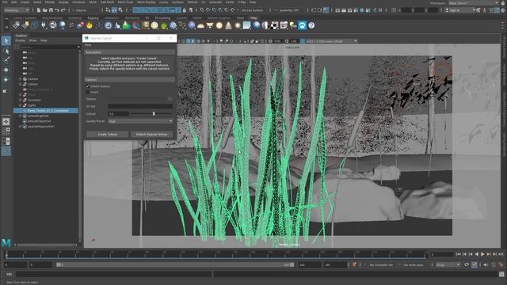Open the Outliner Show menu
The width and height of the screenshot is (507, 285).
pos(33,40)
